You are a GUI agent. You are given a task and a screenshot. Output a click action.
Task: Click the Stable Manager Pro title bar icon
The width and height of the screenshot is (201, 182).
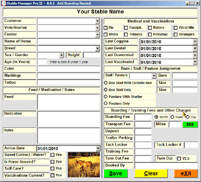4,3
